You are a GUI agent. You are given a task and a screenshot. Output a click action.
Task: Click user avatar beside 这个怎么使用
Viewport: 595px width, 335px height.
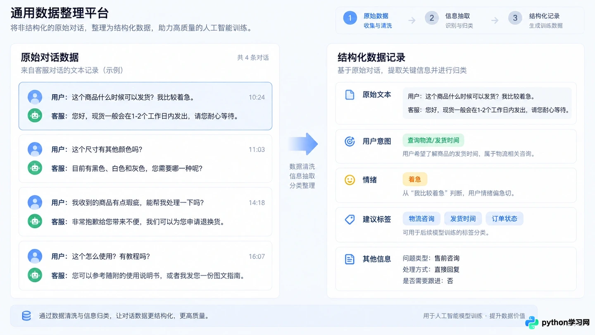click(35, 256)
